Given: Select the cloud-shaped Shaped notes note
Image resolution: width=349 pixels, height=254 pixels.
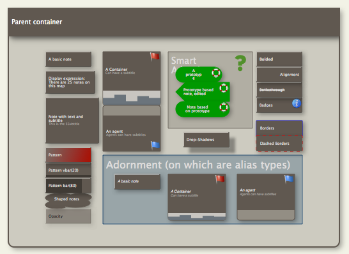Looking at the screenshot, I should point(68,200).
